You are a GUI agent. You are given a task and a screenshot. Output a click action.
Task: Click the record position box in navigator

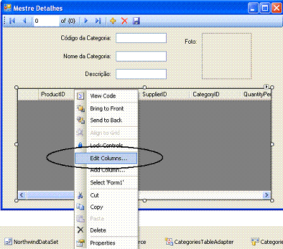[47, 21]
